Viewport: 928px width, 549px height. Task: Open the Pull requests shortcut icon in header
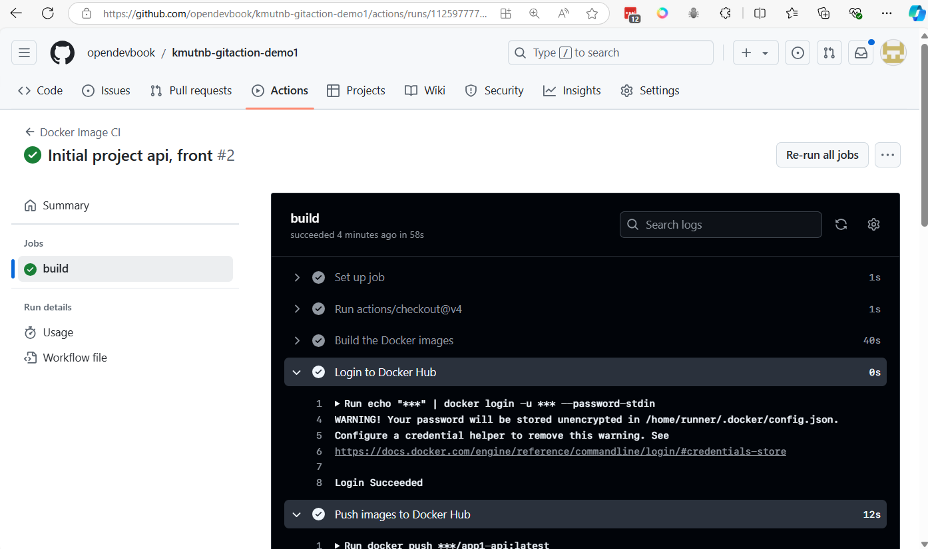point(829,53)
